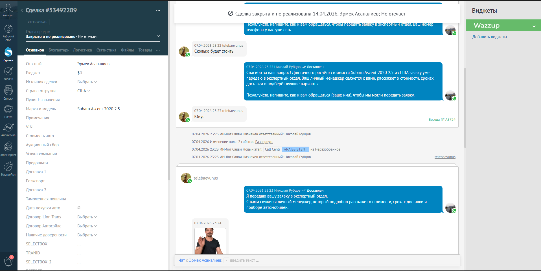
Task: Open the waving man image thumbnail
Action: (210, 241)
